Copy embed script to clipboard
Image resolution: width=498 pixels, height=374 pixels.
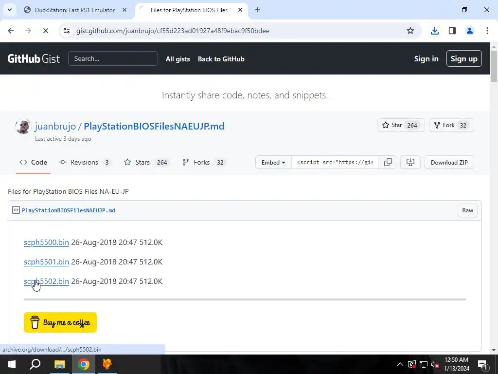point(388,163)
